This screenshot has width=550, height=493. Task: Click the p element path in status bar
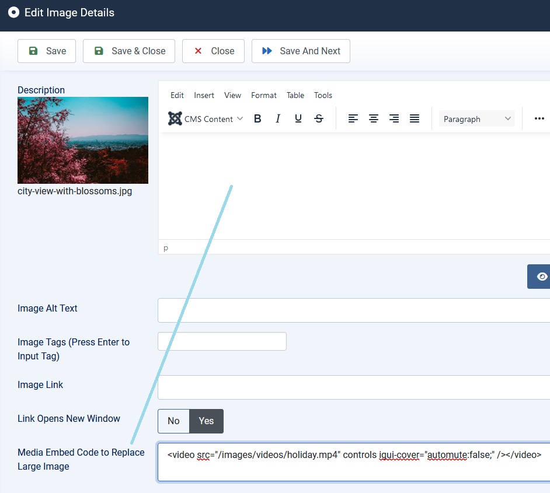(x=166, y=248)
